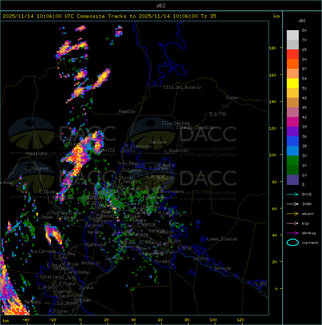Pick the bright yellow 54–51 dBZ swatch
The width and height of the screenshot is (322, 325).
click(x=293, y=83)
